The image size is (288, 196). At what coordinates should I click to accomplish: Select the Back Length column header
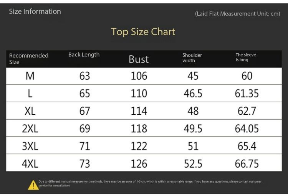click(84, 55)
